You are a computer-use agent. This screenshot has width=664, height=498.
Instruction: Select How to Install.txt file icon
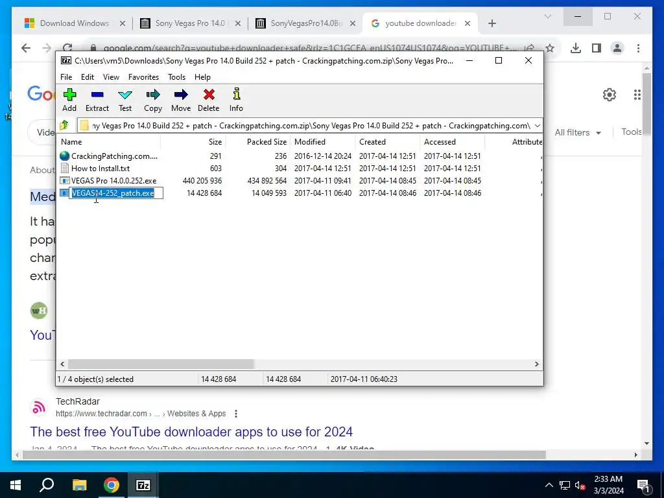click(x=64, y=168)
